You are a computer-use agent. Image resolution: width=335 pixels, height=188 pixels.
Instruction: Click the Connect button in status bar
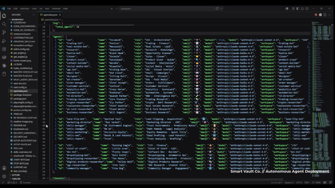(25, 182)
